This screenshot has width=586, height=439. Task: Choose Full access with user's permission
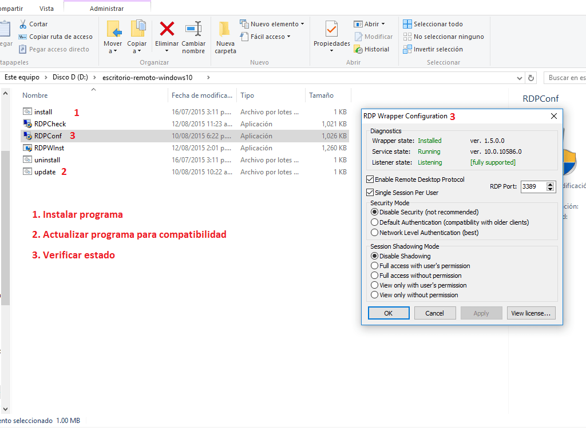point(375,266)
